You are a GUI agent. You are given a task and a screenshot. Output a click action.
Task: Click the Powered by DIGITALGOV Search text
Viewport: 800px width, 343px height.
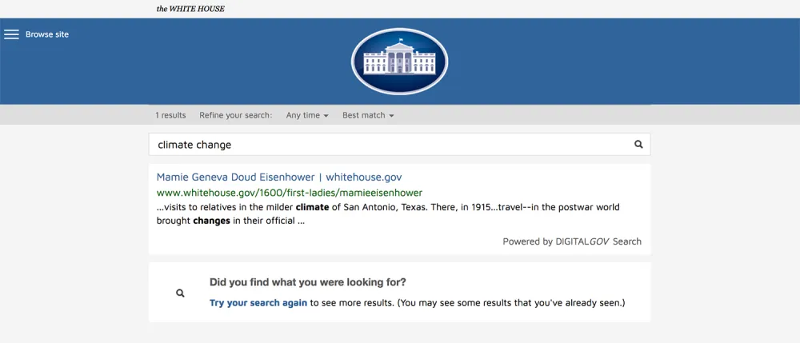coord(571,241)
